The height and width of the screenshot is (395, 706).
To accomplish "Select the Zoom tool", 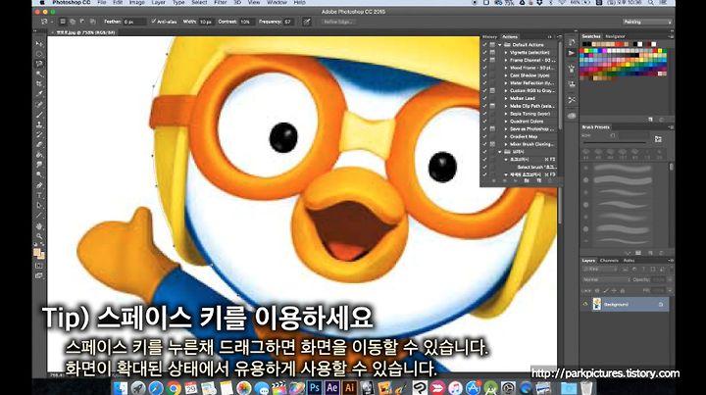I will coord(39,236).
